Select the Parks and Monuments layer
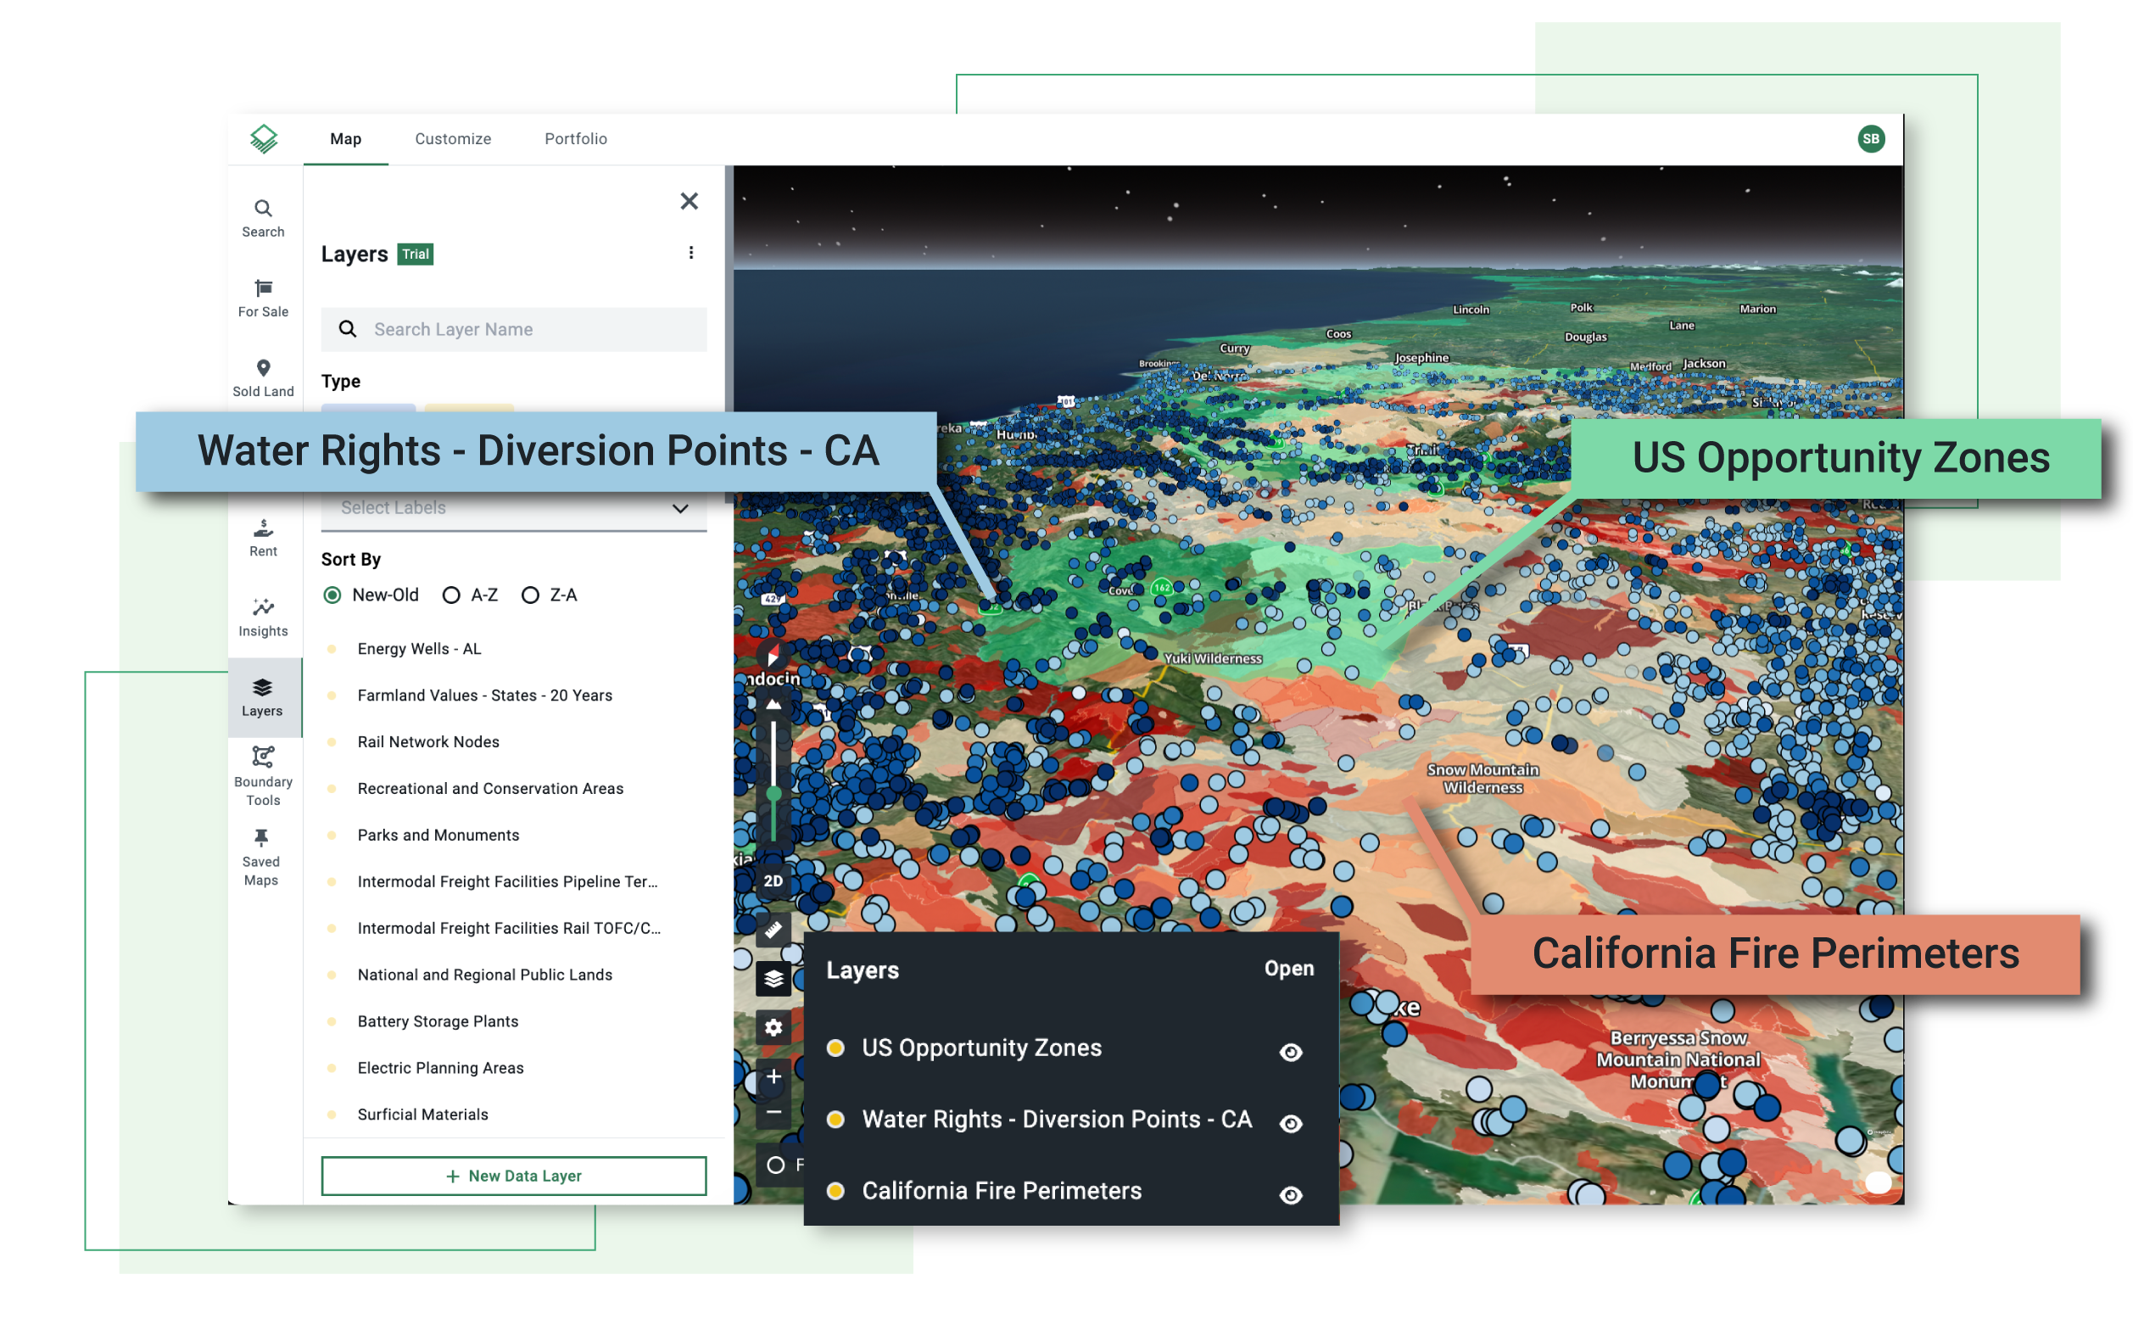 (438, 835)
